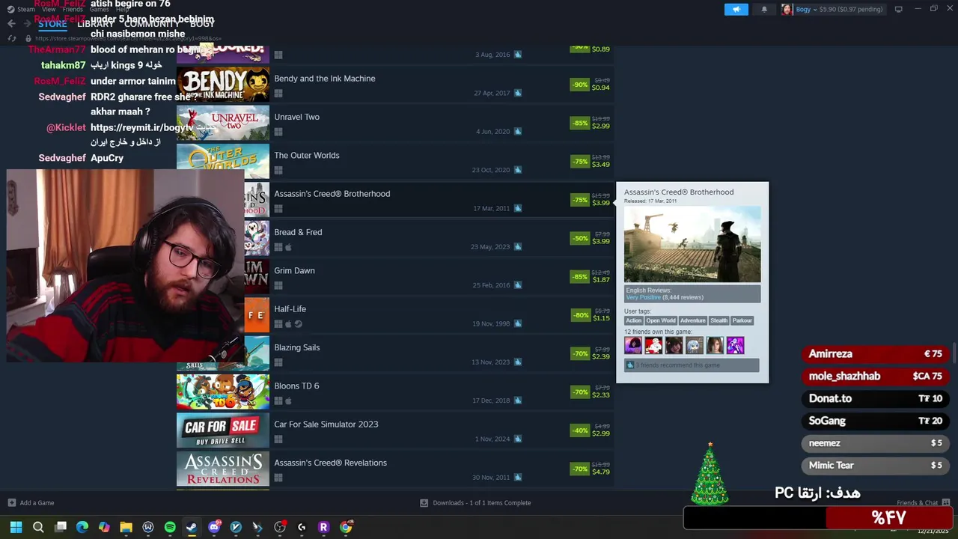Open the View menu
The image size is (958, 539).
(x=49, y=9)
